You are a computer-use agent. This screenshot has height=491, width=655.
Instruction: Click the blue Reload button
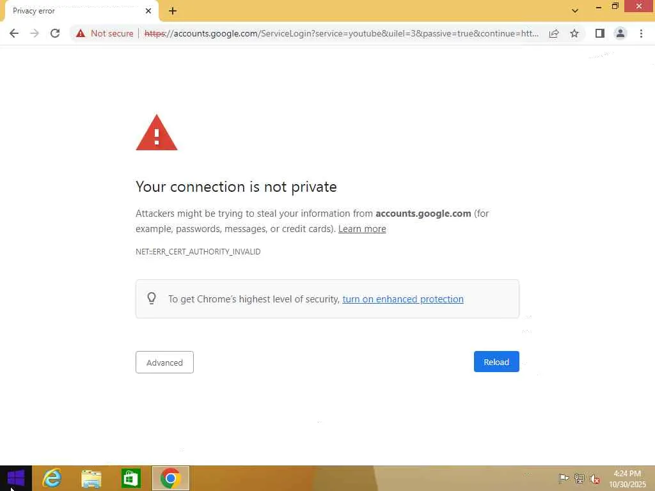(x=496, y=362)
